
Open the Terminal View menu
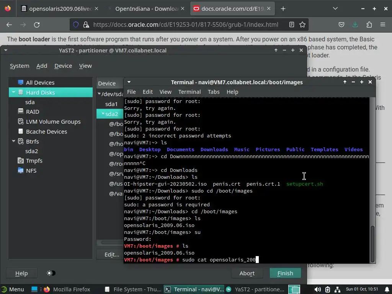pos(165,92)
